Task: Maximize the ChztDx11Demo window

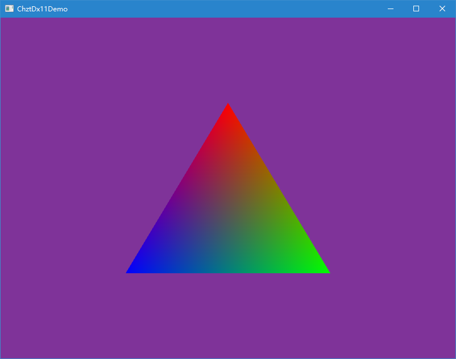Action: 416,9
